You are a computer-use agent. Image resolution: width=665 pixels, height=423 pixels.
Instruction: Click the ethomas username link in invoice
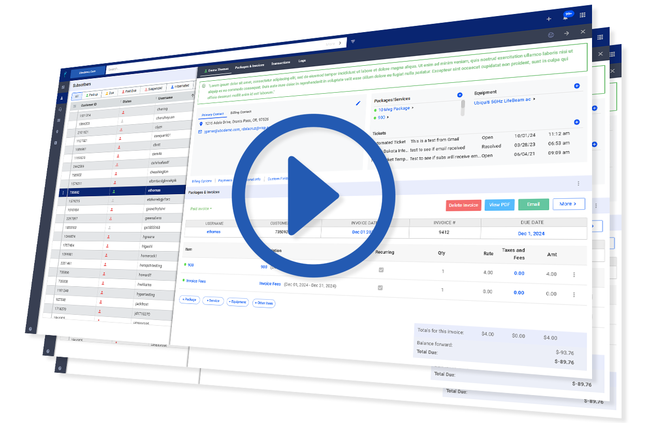tap(214, 232)
